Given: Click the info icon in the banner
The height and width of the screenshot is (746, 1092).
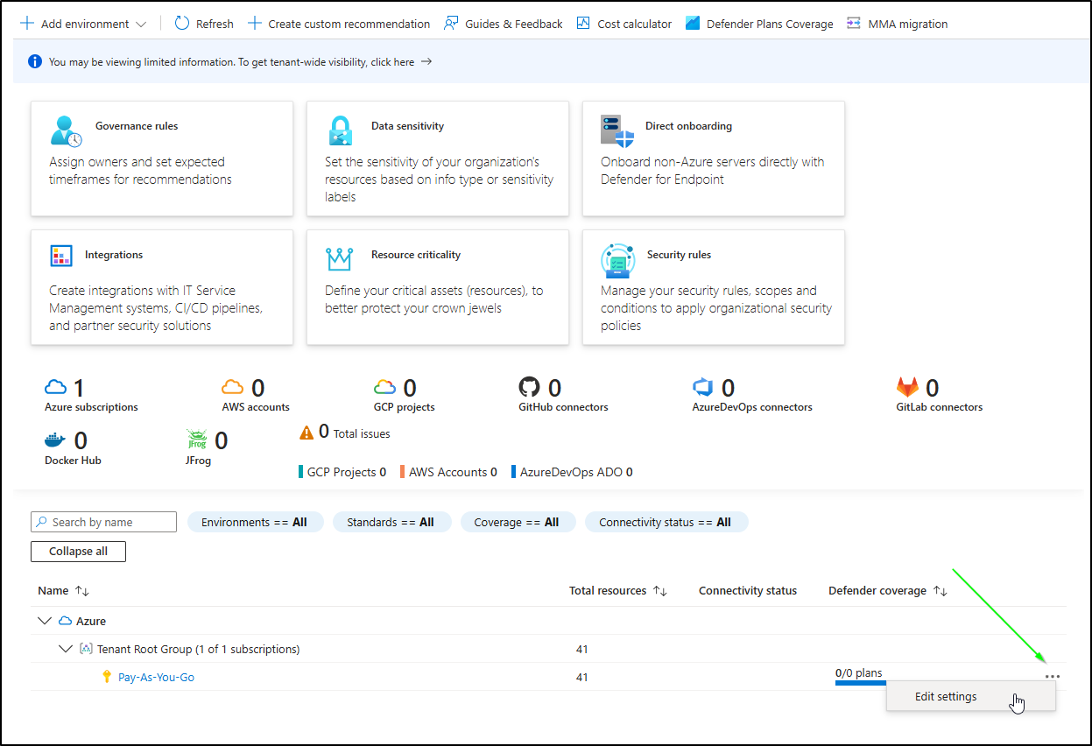Looking at the screenshot, I should point(35,61).
